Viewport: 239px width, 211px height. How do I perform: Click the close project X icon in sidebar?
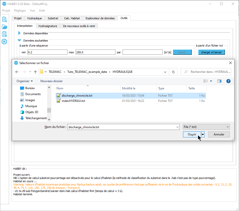coord(4,42)
